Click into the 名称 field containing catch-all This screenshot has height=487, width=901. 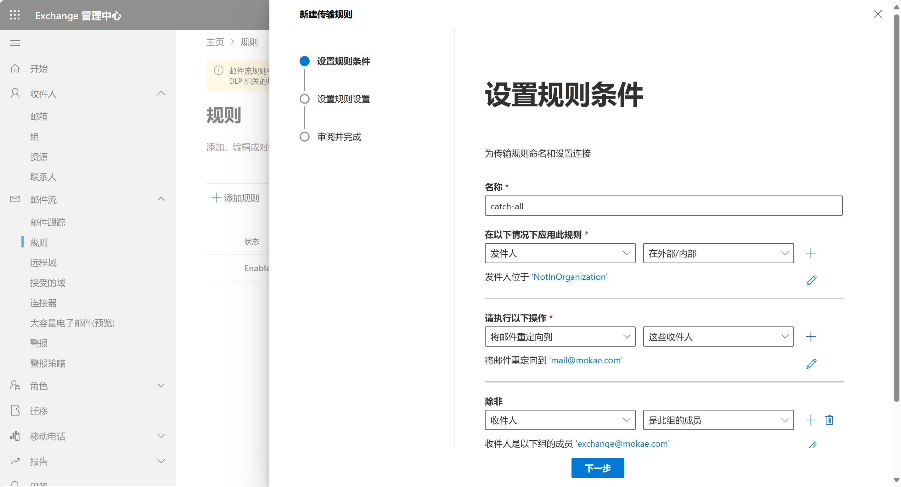(663, 206)
